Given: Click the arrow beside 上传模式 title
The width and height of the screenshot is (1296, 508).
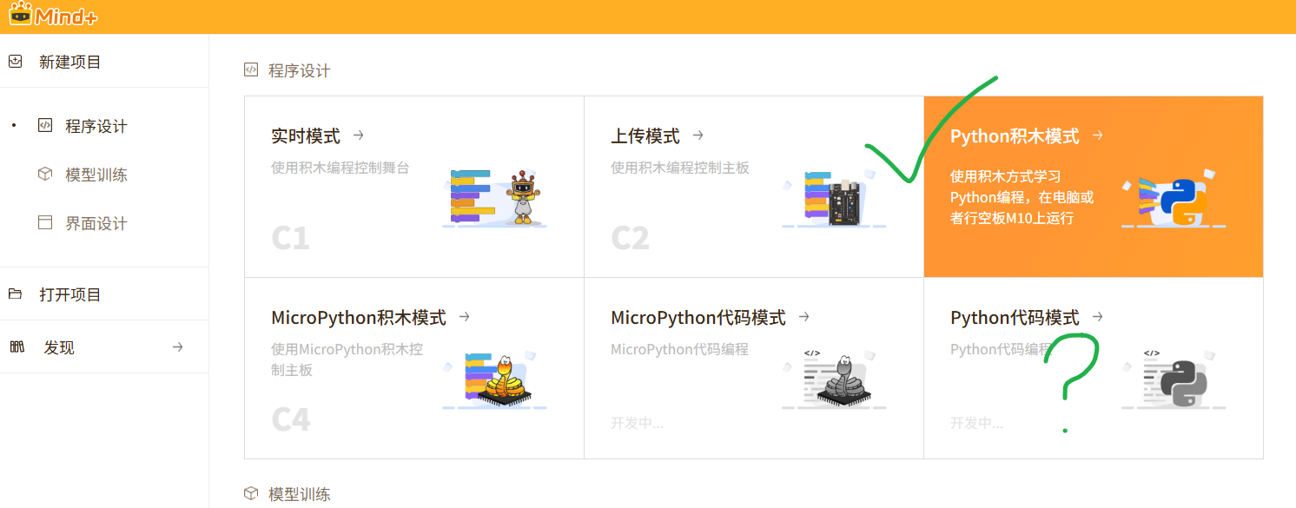Looking at the screenshot, I should [698, 135].
